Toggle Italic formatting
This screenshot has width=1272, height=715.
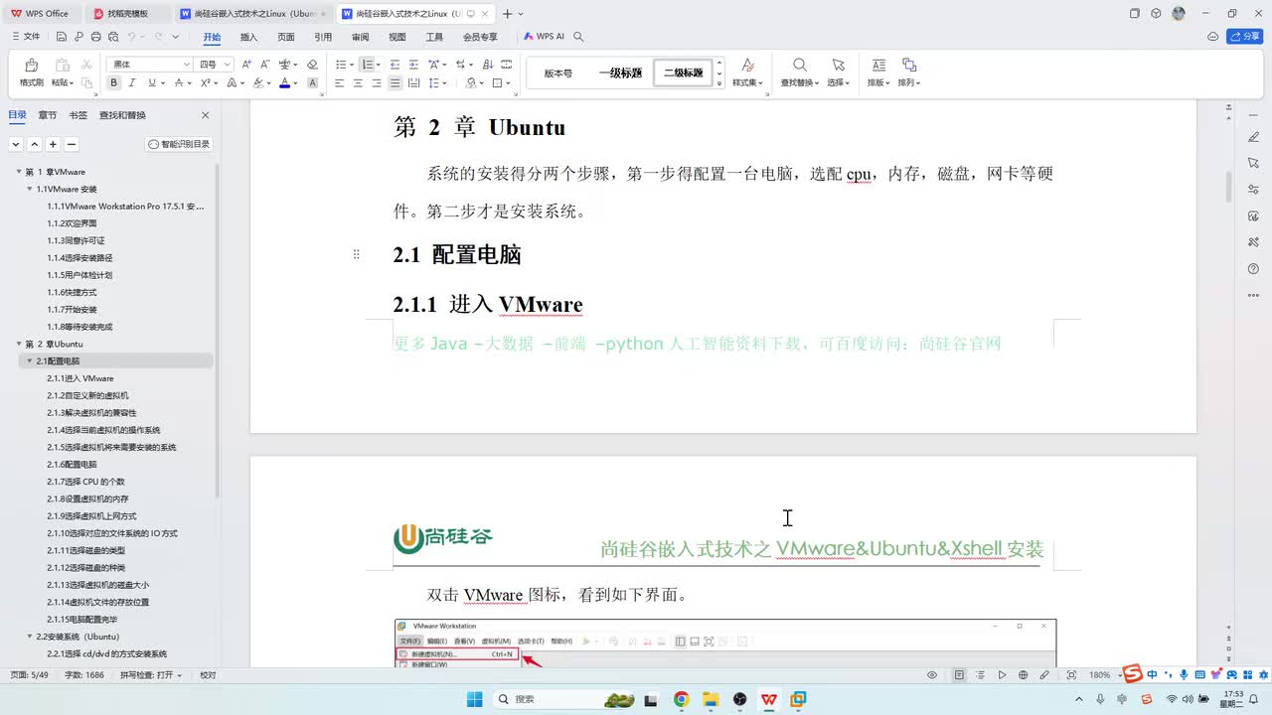pyautogui.click(x=133, y=83)
